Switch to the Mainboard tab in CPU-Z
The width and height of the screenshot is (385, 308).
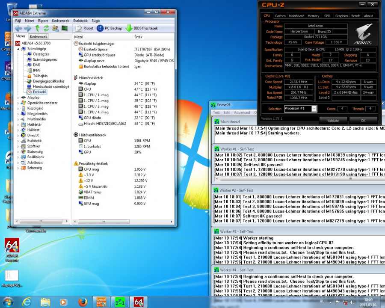[296, 16]
